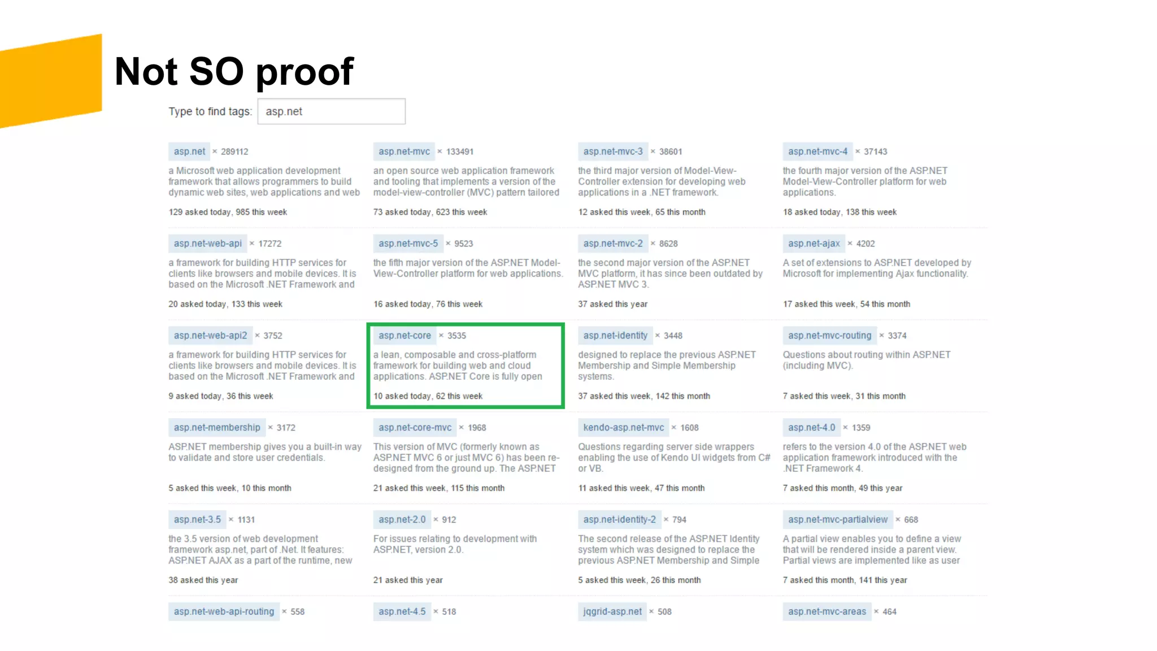
Task: Click the asp.net-membership tag
Action: (x=217, y=428)
